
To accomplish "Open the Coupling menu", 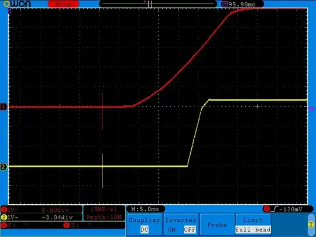I will pyautogui.click(x=145, y=225).
